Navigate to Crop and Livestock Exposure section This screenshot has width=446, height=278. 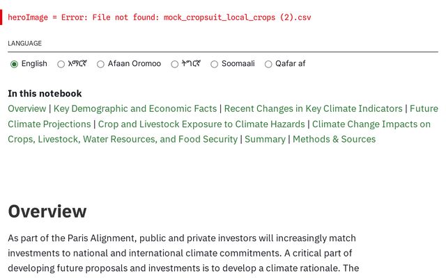[x=202, y=124]
